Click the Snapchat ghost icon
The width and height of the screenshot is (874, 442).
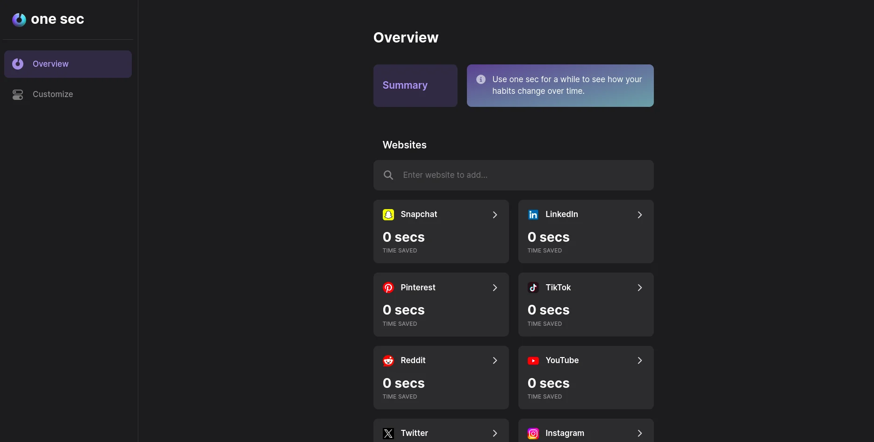(388, 215)
